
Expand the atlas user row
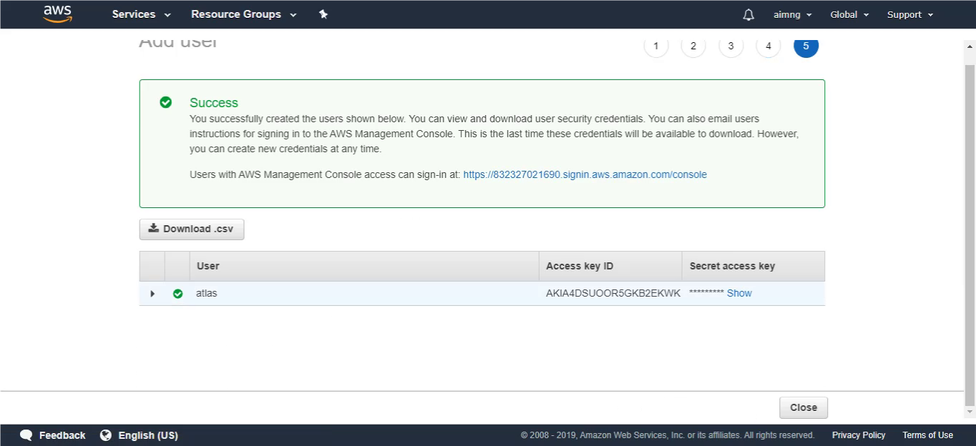152,294
